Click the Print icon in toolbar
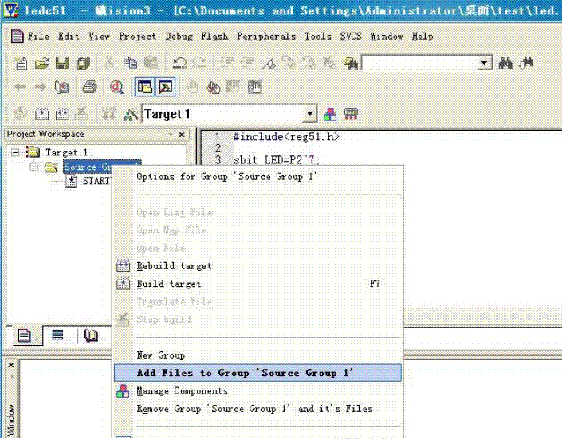Image resolution: width=562 pixels, height=439 pixels. 90,88
